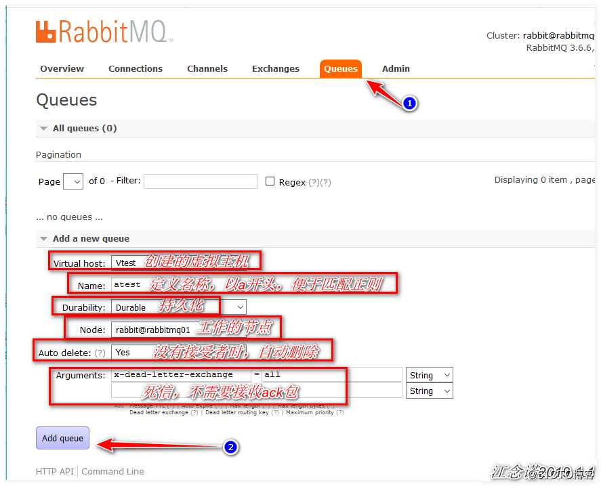The width and height of the screenshot is (601, 486).
Task: Enable the Regex checkbox
Action: coord(270,181)
